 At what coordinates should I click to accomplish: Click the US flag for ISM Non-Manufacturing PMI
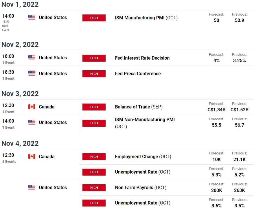coord(32,122)
